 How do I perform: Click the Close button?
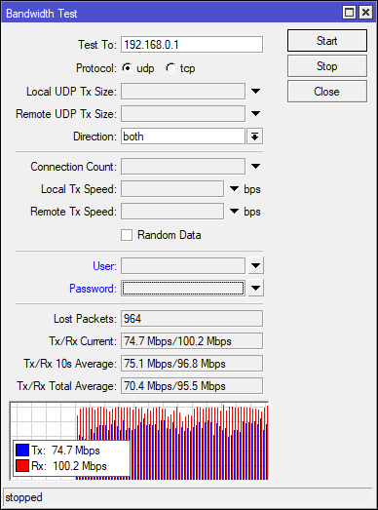coord(327,92)
